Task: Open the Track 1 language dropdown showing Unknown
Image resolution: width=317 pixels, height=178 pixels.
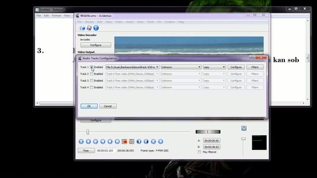Action: (181, 67)
